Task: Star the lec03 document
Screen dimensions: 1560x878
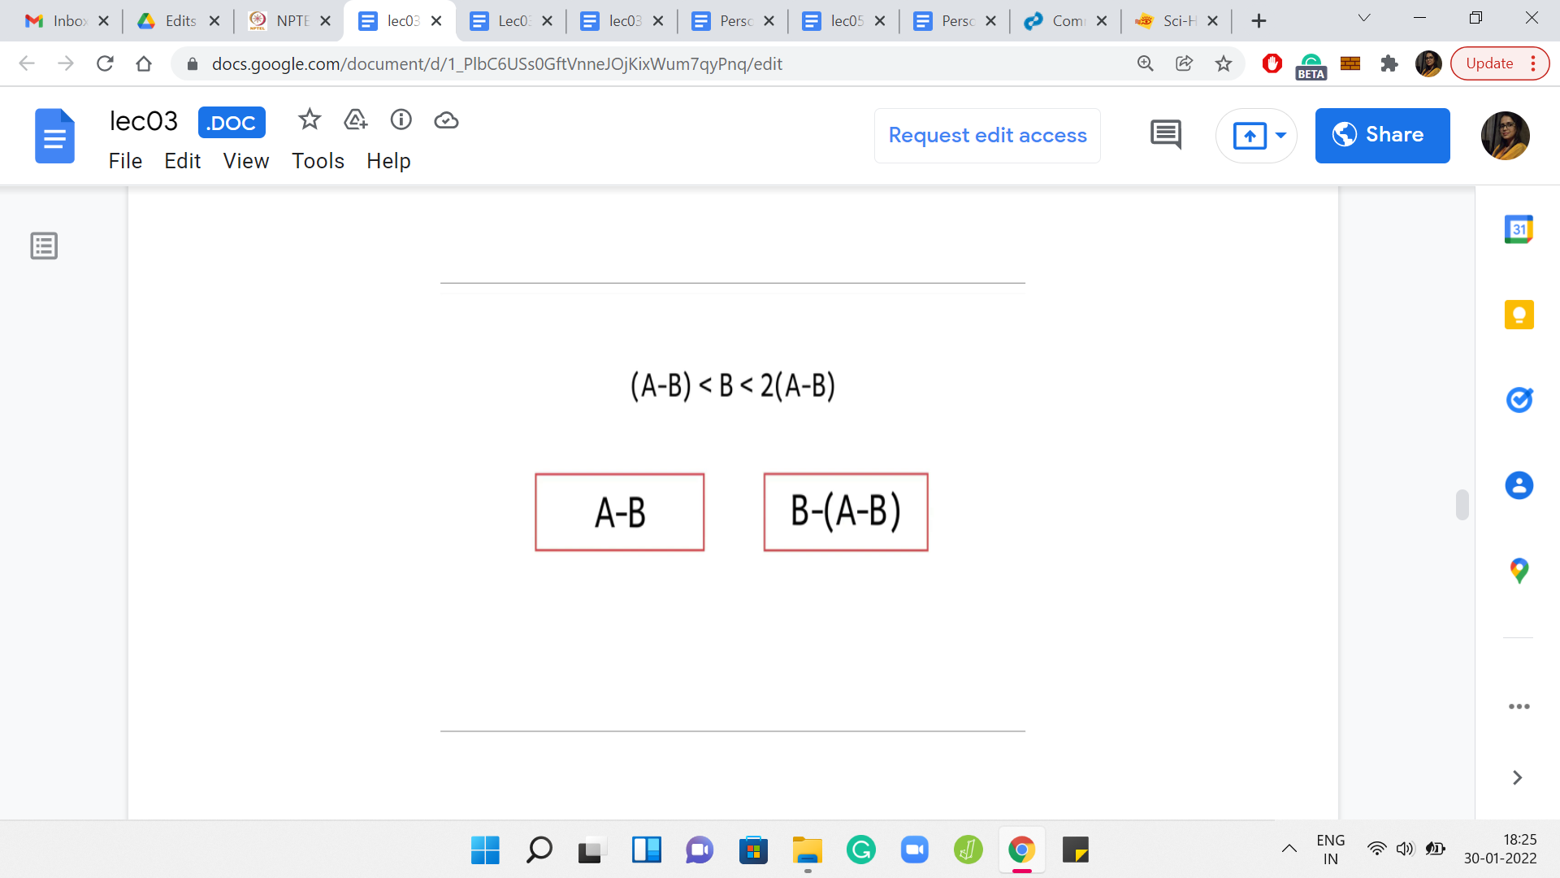Action: tap(310, 120)
